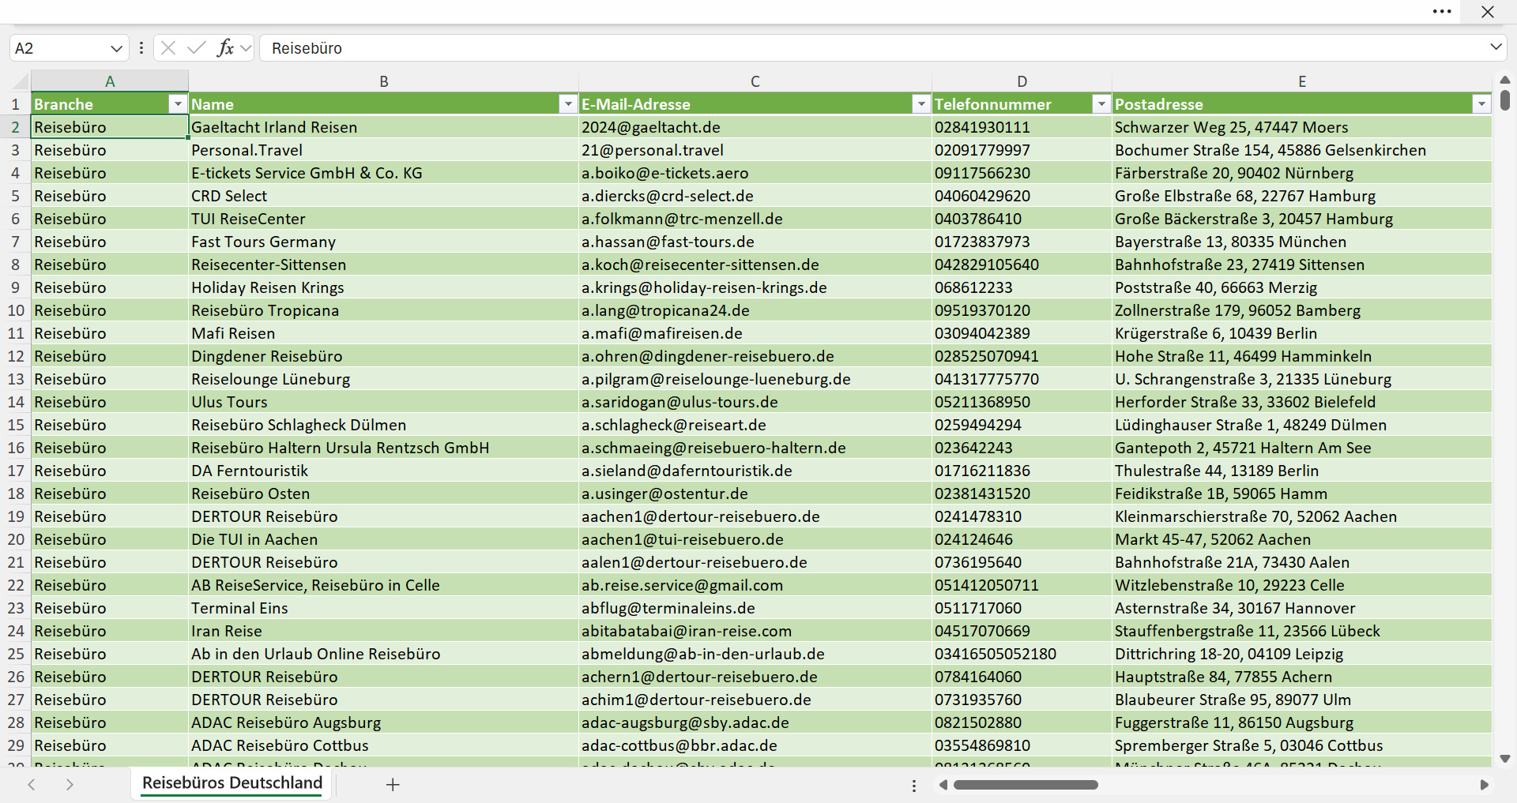Viewport: 1517px width, 803px height.
Task: Click the email a.koch@reisecenter-sittensen.de
Action: pos(755,265)
